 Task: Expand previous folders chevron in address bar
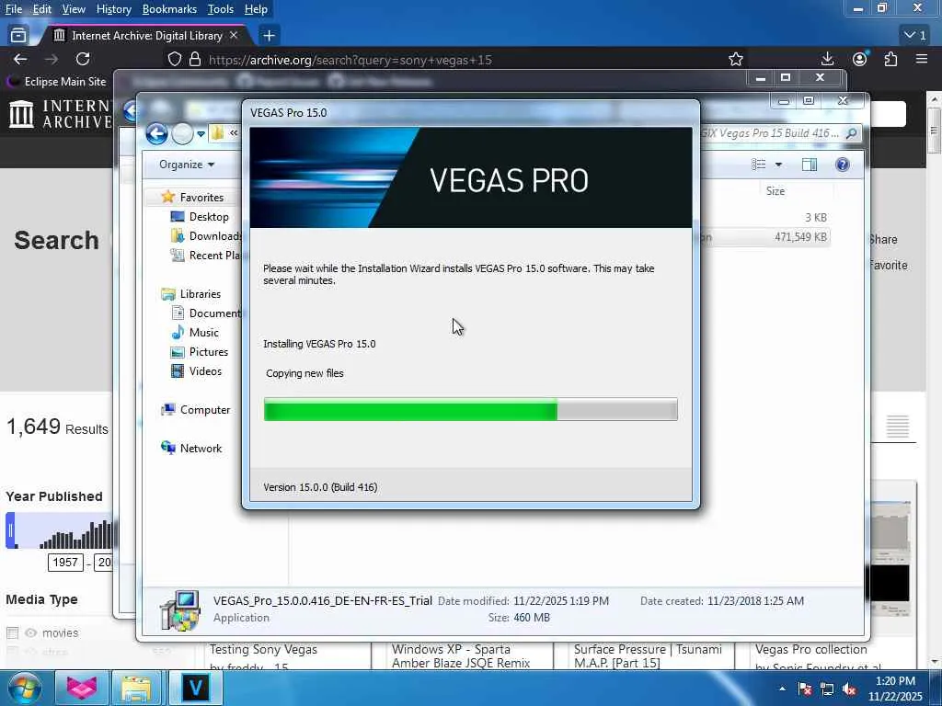[x=234, y=133]
